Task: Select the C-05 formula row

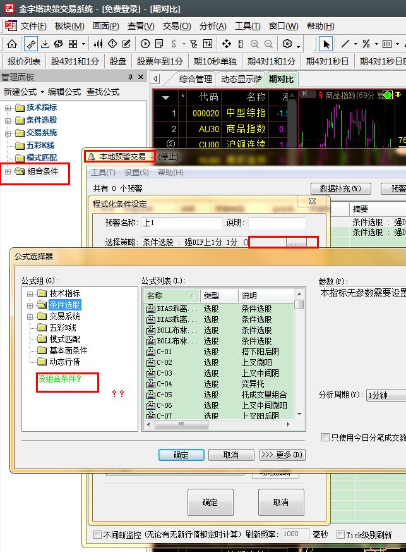Action: (218, 395)
